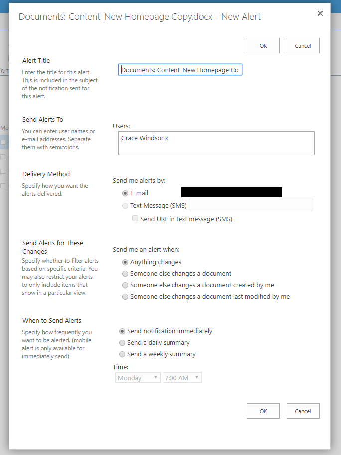
Task: Choose Someone else changes a document
Action: (x=125, y=274)
